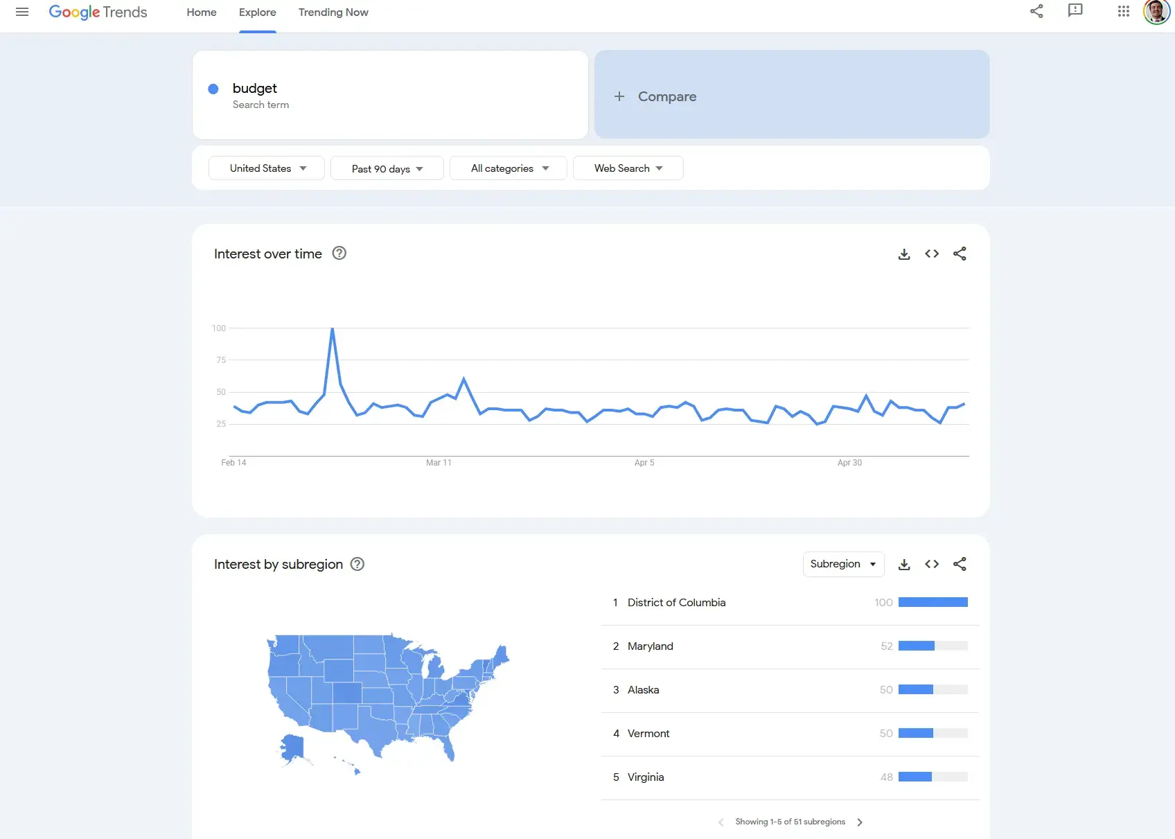1175x839 pixels.
Task: Share the Interest over time chart
Action: (x=960, y=254)
